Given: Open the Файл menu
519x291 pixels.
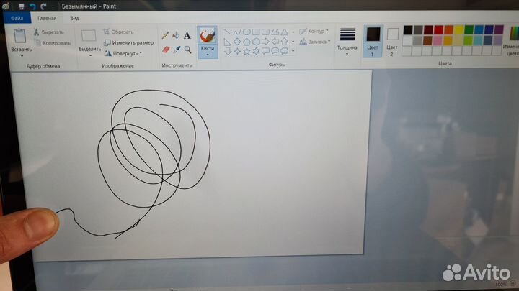Looking at the screenshot, I should [17, 19].
